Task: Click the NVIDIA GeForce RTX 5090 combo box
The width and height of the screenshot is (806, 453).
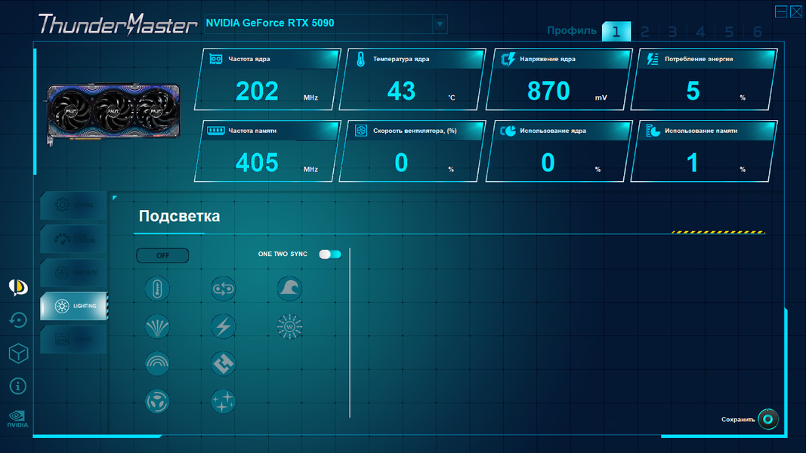Action: click(x=326, y=24)
